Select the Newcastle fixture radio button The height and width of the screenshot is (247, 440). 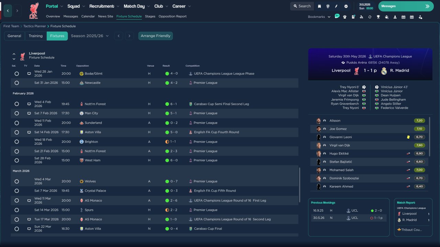click(16, 83)
